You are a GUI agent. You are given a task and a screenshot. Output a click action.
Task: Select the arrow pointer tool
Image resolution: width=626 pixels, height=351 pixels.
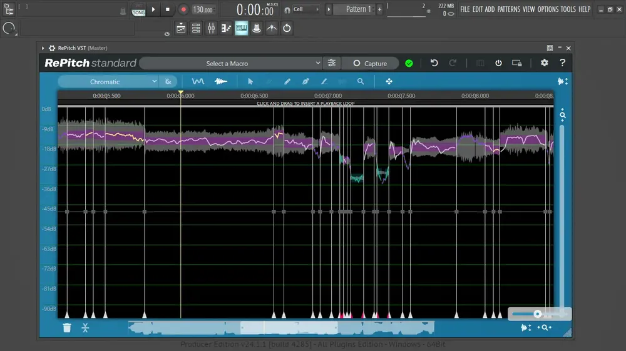tap(250, 81)
